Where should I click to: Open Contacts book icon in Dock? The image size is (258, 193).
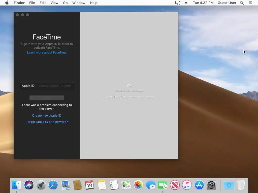tap(78, 185)
